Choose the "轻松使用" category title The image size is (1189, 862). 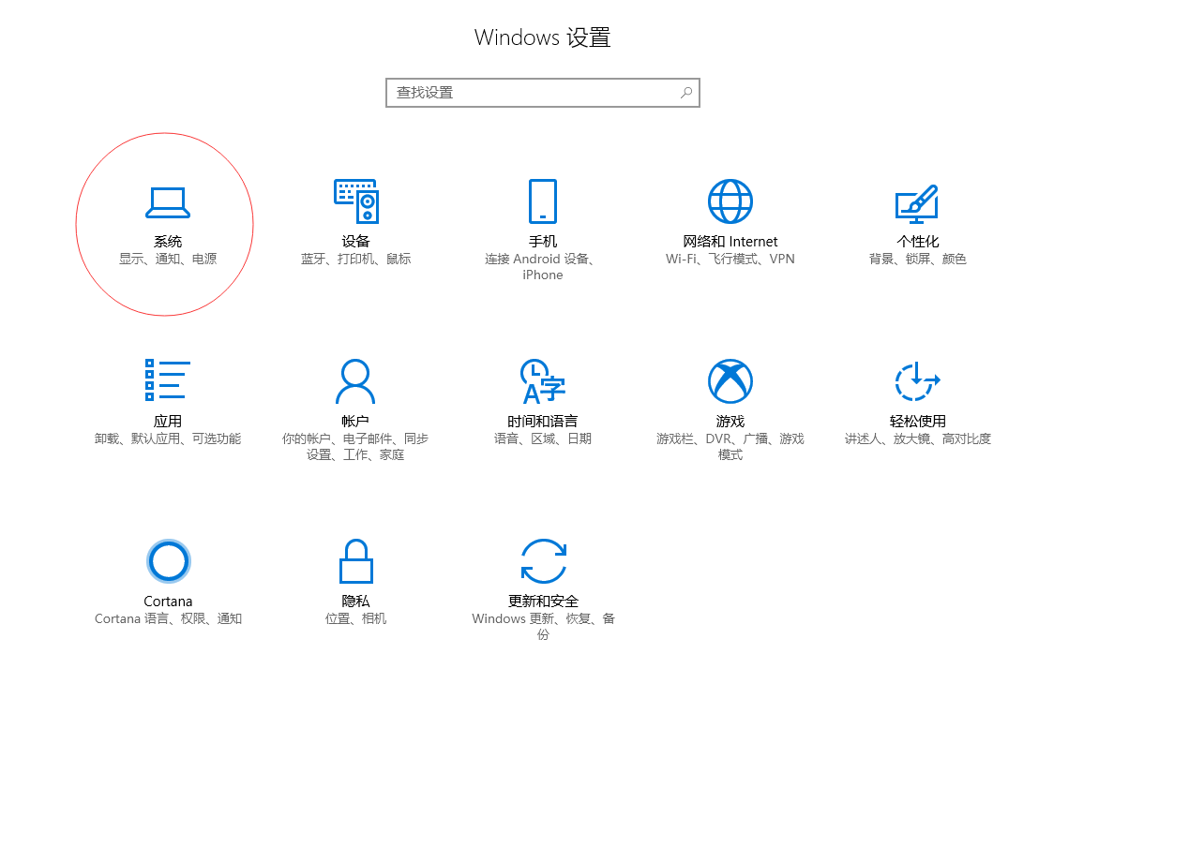point(918,422)
